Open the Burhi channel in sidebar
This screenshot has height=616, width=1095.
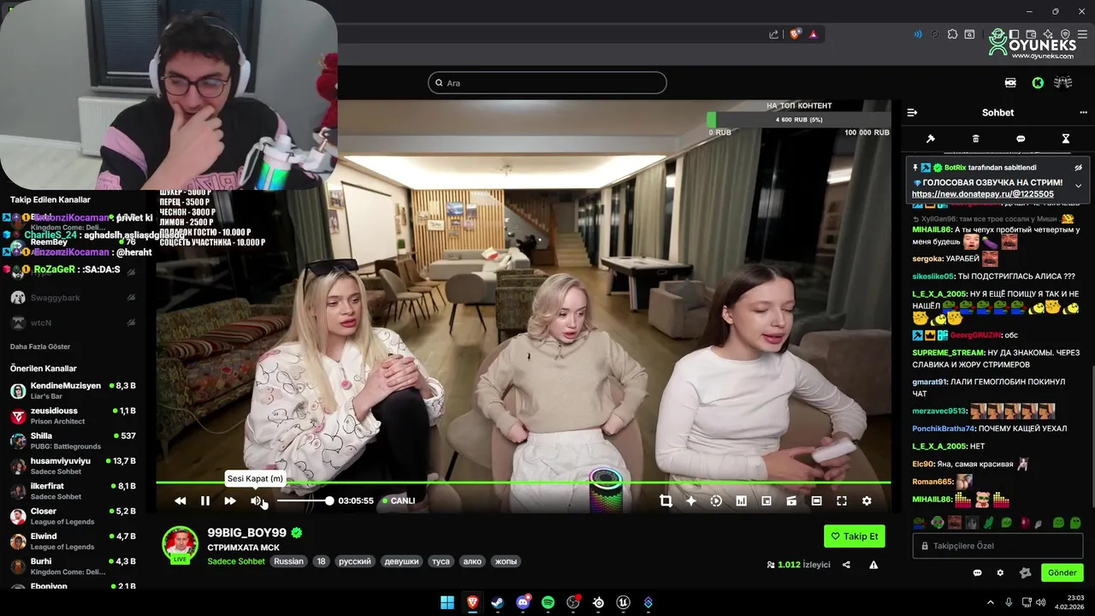pyautogui.click(x=74, y=566)
